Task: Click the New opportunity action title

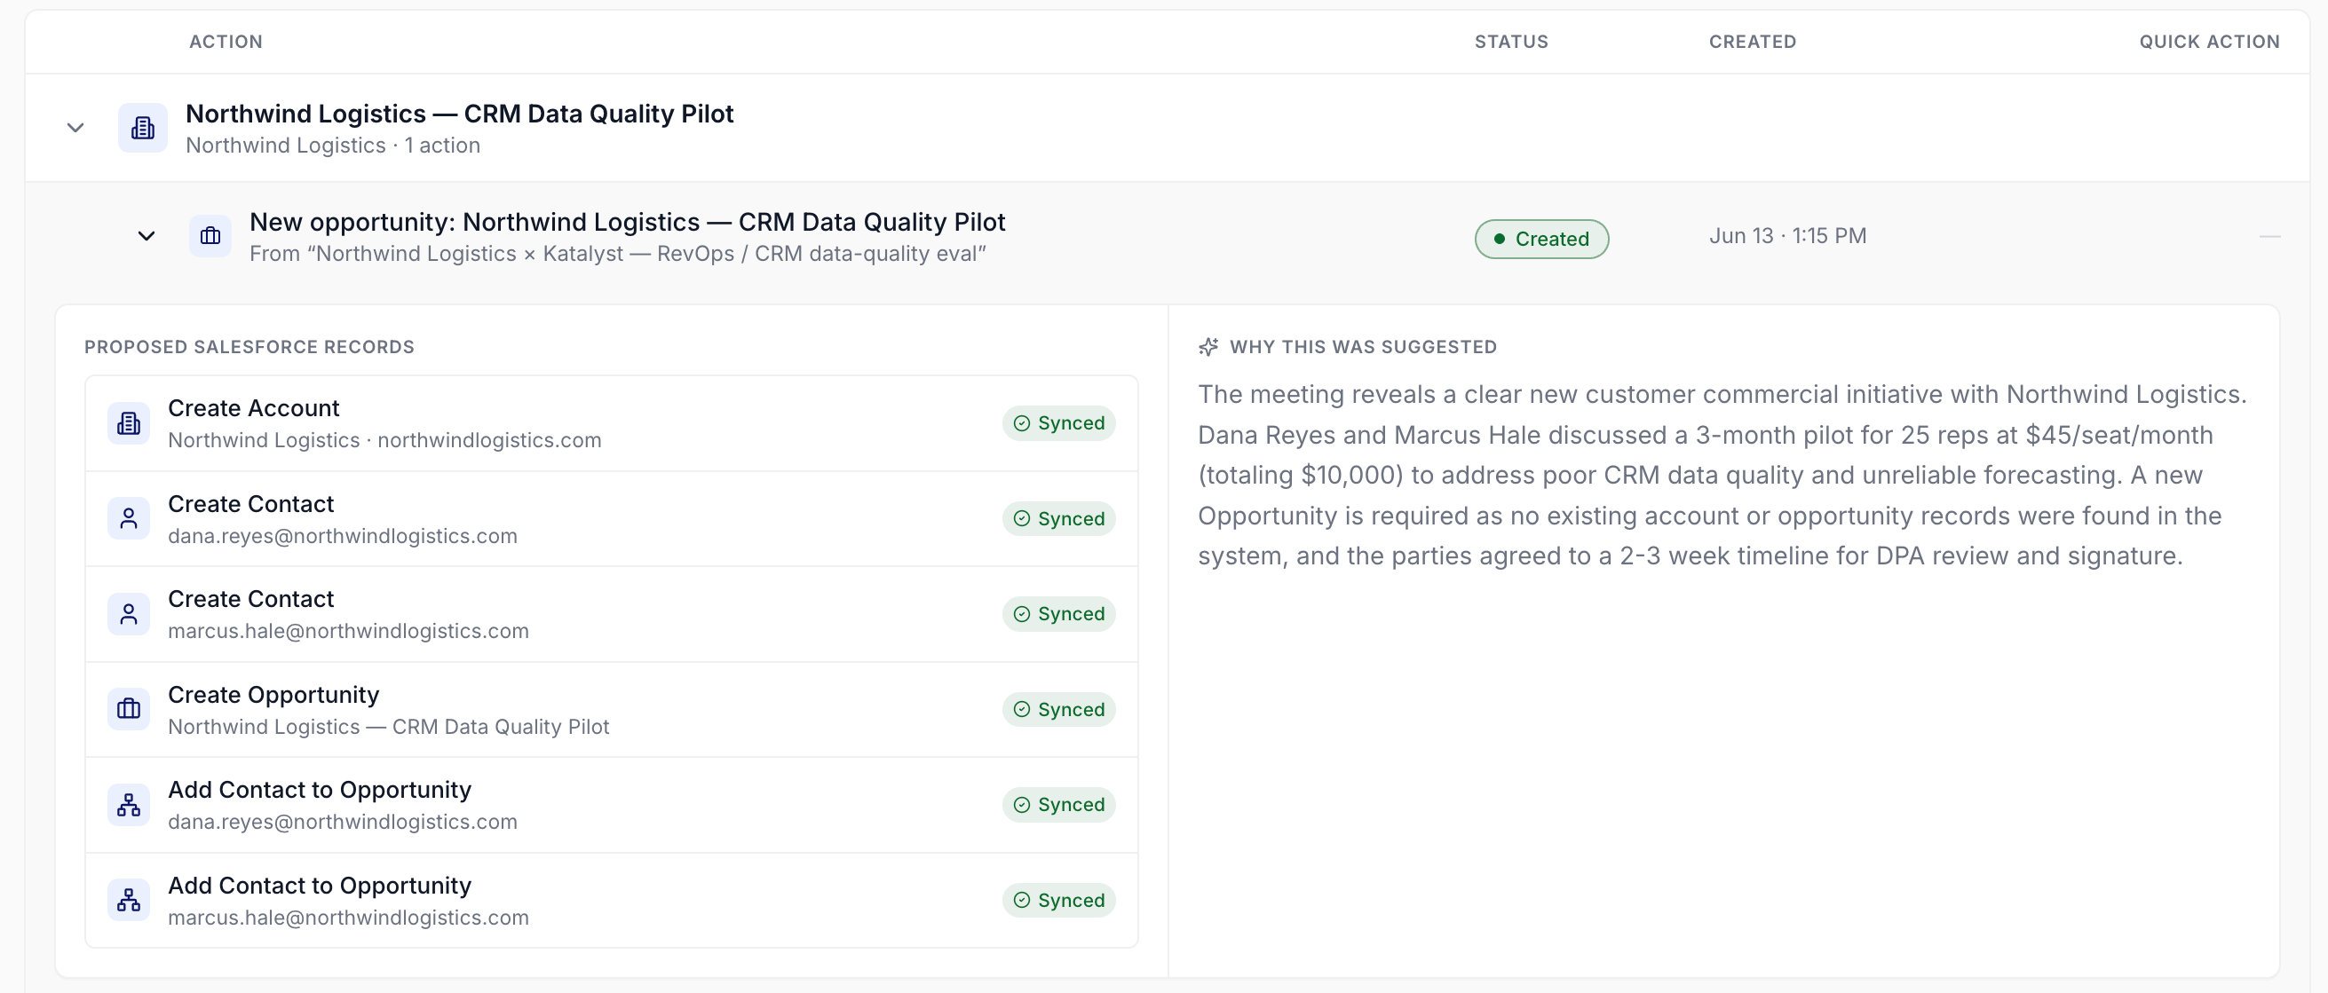Action: point(627,222)
